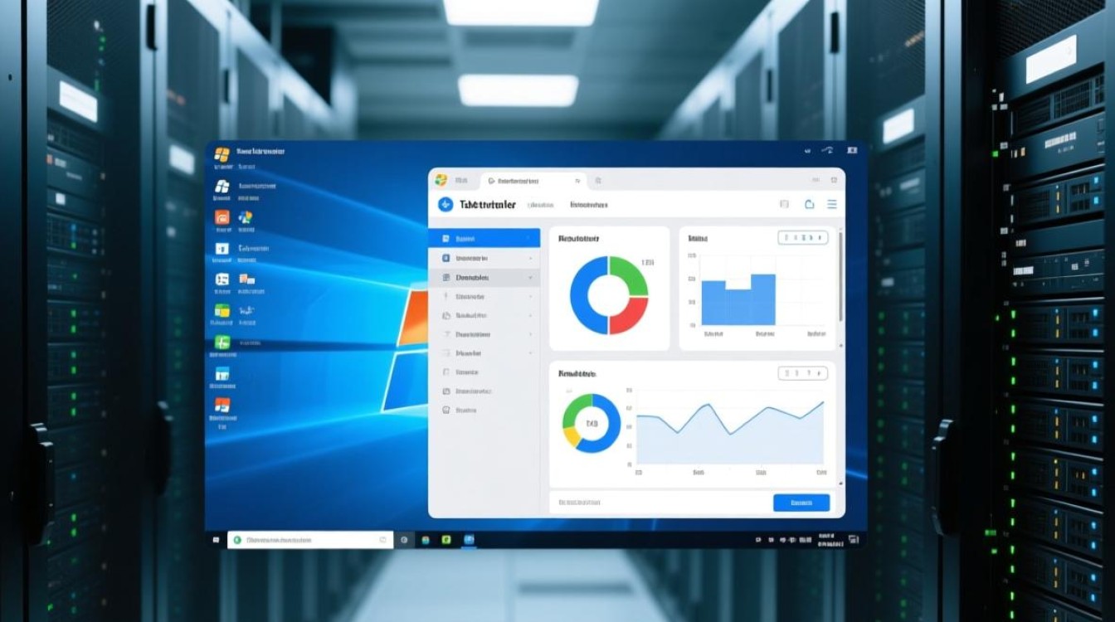Click the blue circular logo in the dashboard header
The image size is (1115, 622).
click(446, 205)
